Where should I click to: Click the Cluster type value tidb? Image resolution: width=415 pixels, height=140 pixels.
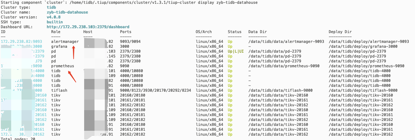tap(51, 7)
